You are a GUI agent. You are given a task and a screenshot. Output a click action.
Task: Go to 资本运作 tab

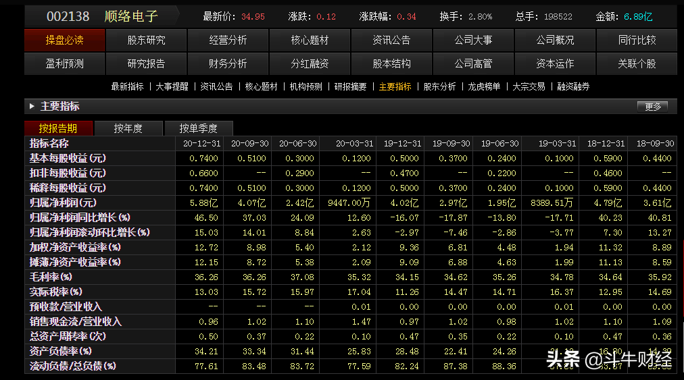(555, 63)
